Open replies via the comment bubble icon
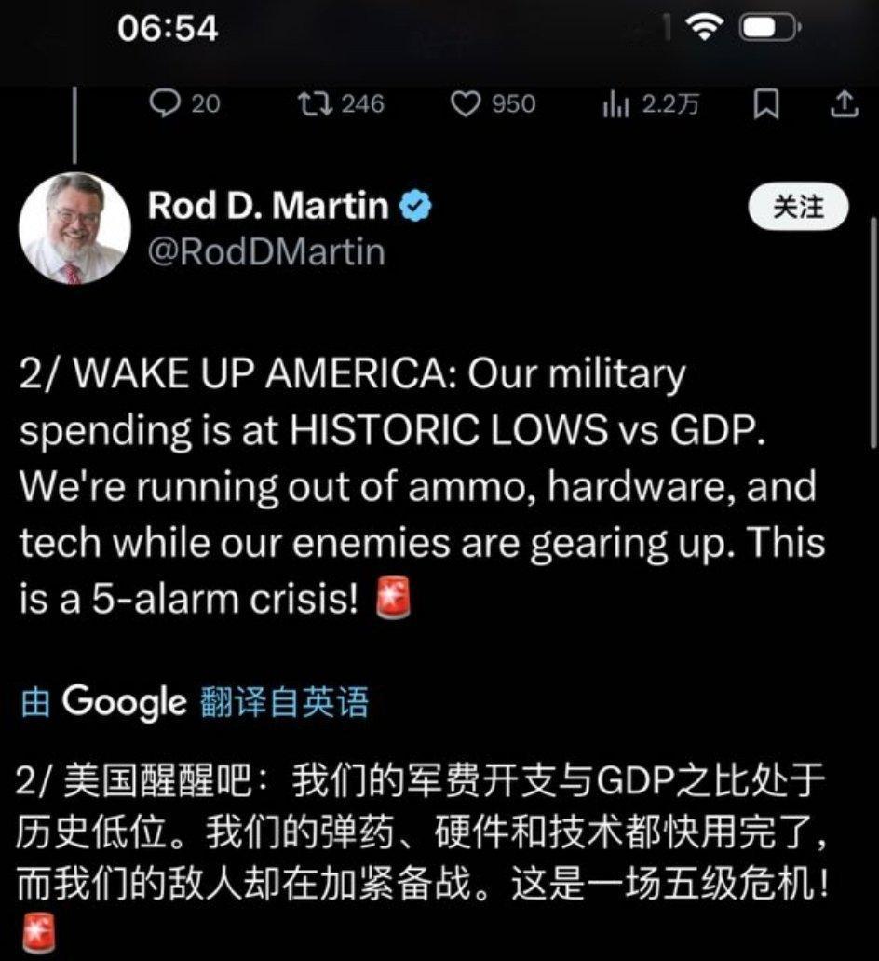The image size is (879, 961). coord(164,104)
